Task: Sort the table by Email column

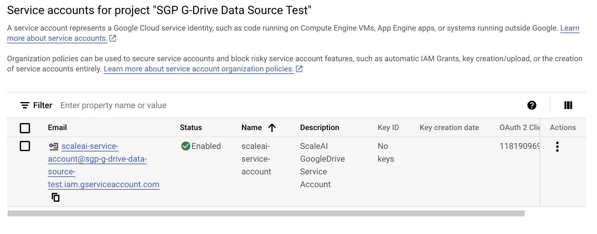Action: point(57,128)
